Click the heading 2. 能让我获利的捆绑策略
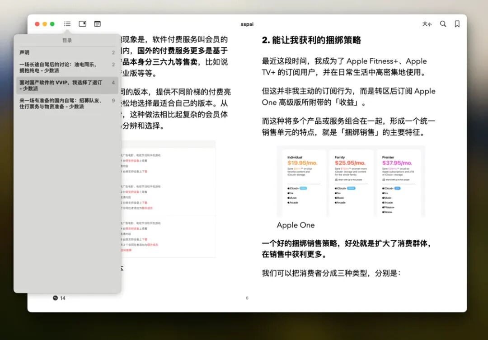Viewport: 488px width, 340px height. pyautogui.click(x=311, y=40)
